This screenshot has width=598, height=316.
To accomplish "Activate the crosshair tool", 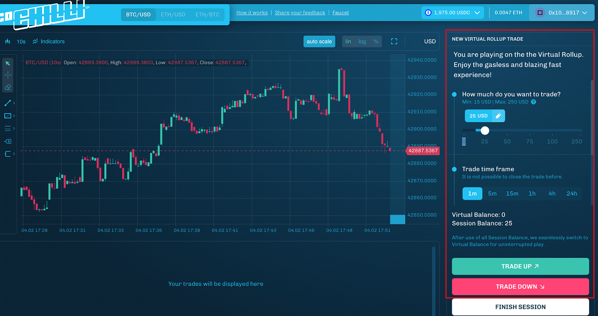I will [x=8, y=75].
